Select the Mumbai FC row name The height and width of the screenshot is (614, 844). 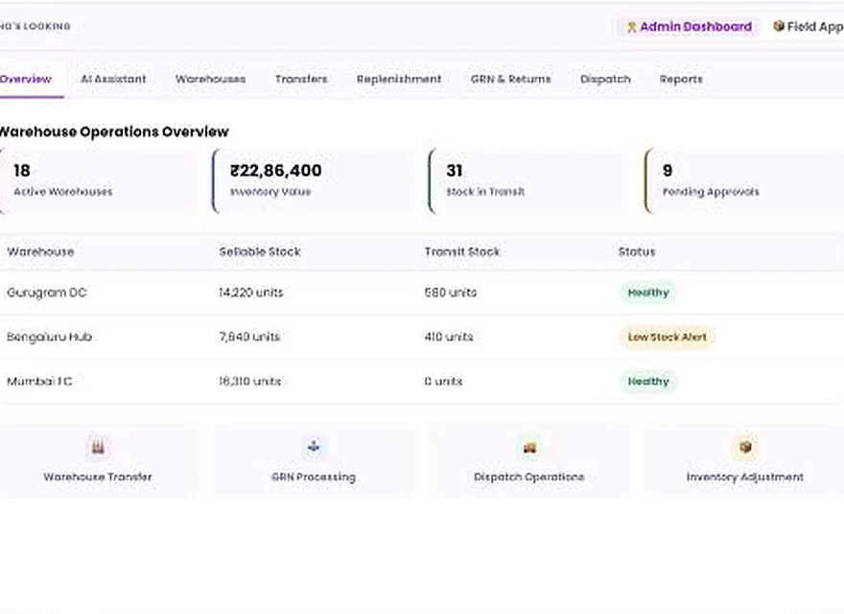click(39, 381)
